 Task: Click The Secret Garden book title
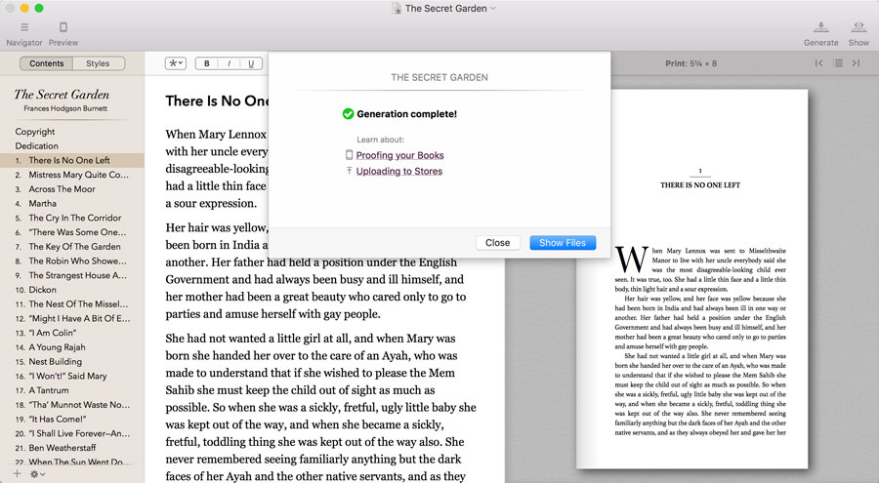[62, 94]
